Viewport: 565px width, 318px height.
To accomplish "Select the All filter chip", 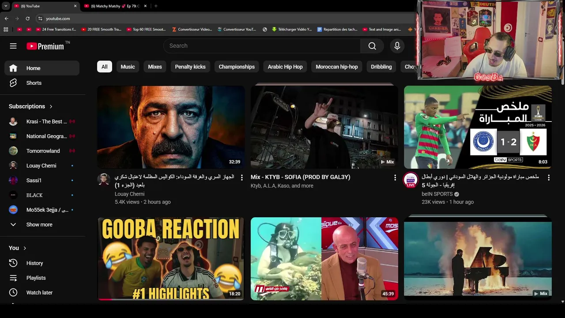I will (x=104, y=67).
